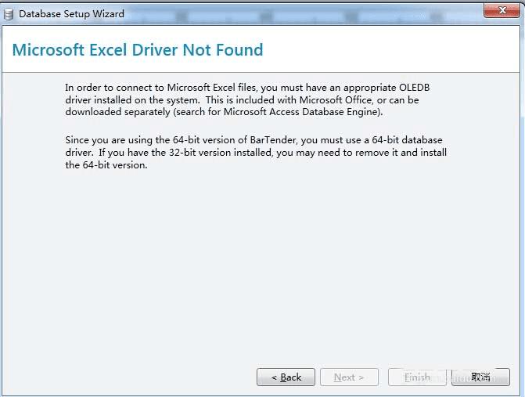The height and width of the screenshot is (397, 525).
Task: Click the word "OLEDB" in the first paragraph
Action: point(414,88)
